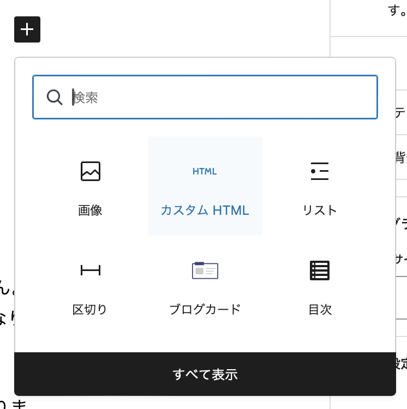The image size is (407, 409).
Task: Select the カスタム HTML label
Action: pos(205,210)
